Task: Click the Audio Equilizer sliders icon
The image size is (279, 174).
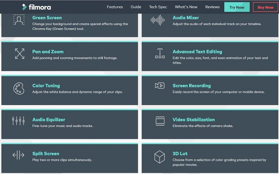Action: click(18, 121)
